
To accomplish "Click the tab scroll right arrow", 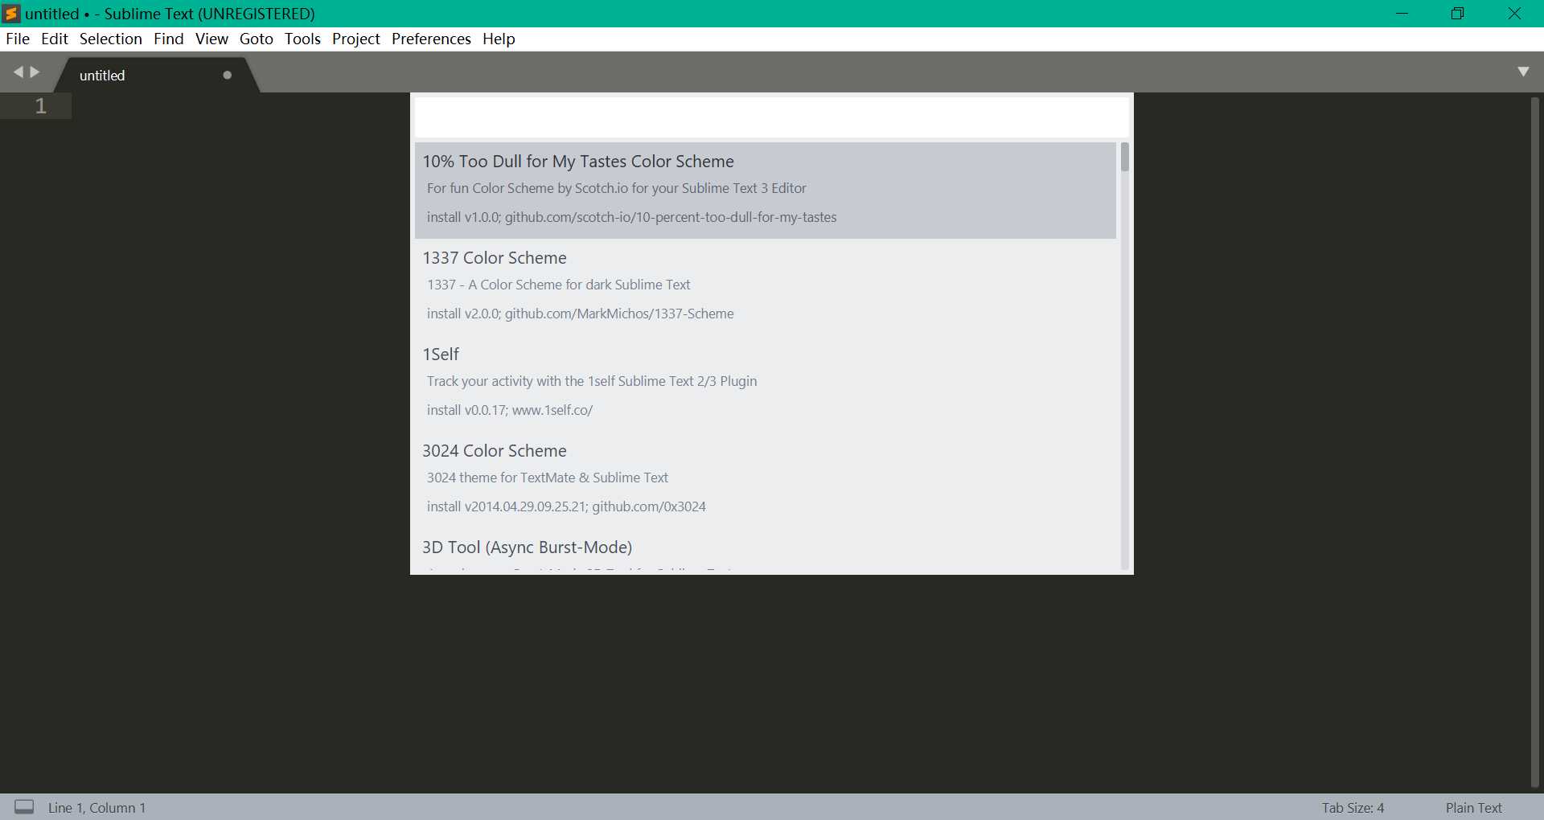I will 35,72.
